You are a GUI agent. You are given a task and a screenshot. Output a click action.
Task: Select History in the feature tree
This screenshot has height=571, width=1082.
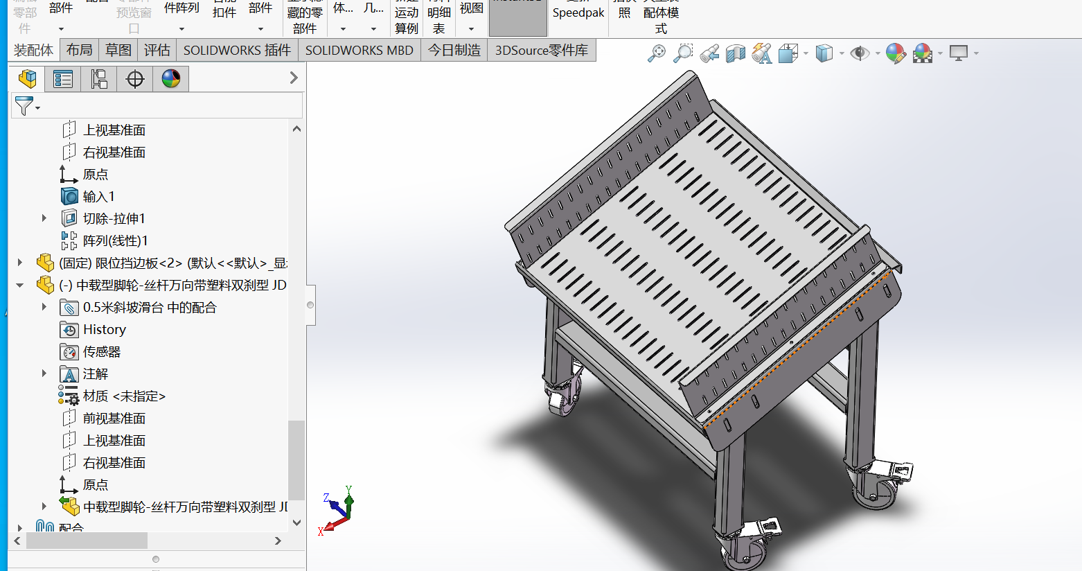tap(104, 329)
